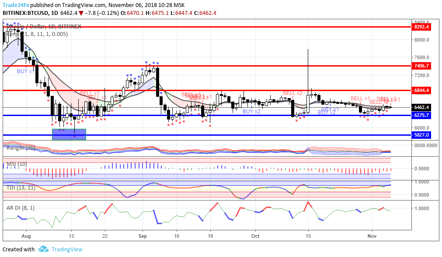Click the 7600.0 price axis tick

[422, 58]
